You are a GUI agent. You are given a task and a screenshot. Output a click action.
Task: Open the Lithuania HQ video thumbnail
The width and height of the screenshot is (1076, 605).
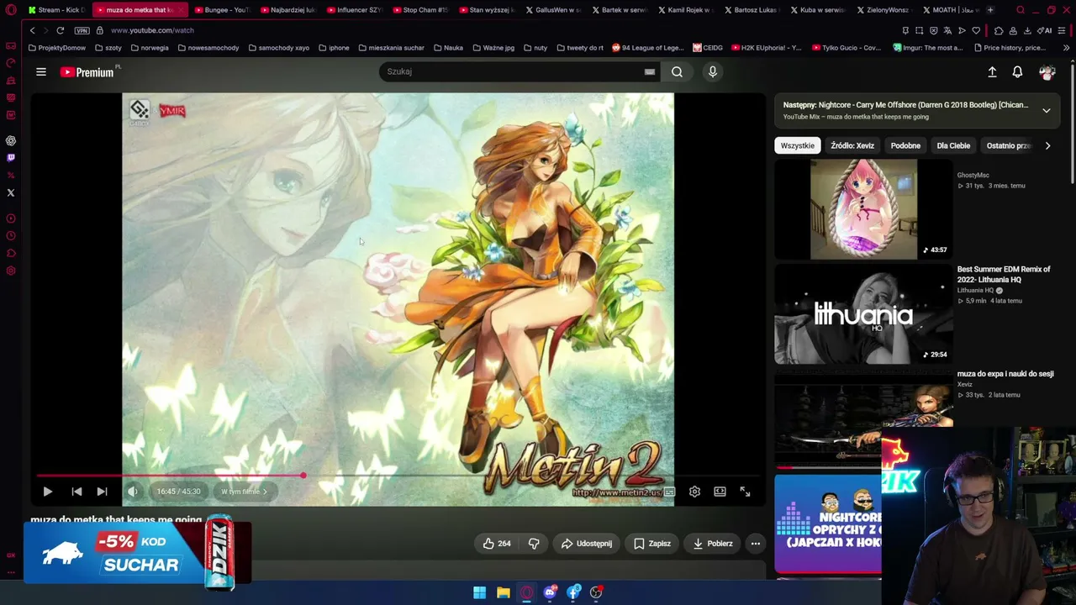(x=863, y=314)
